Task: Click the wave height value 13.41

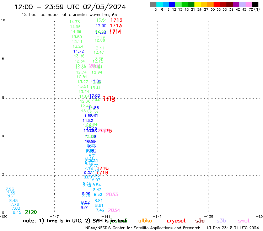Action: [x=95, y=88]
